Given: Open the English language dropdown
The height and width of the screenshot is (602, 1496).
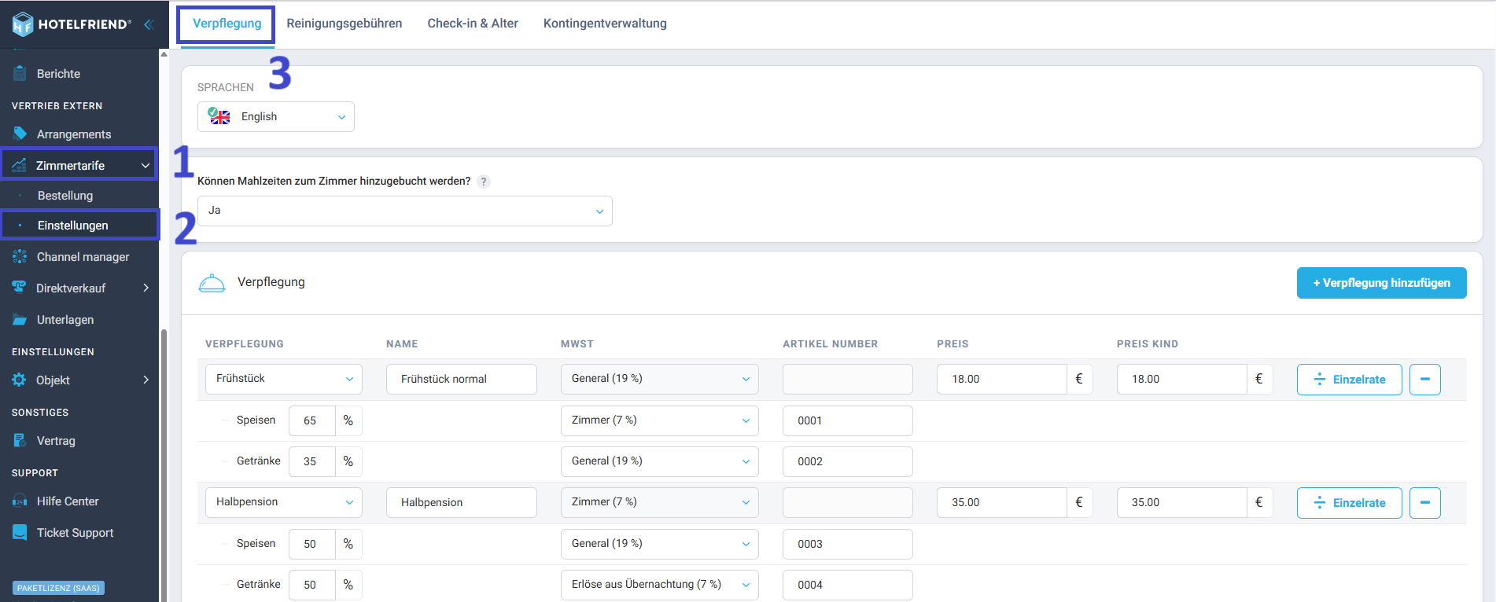Looking at the screenshot, I should point(275,117).
